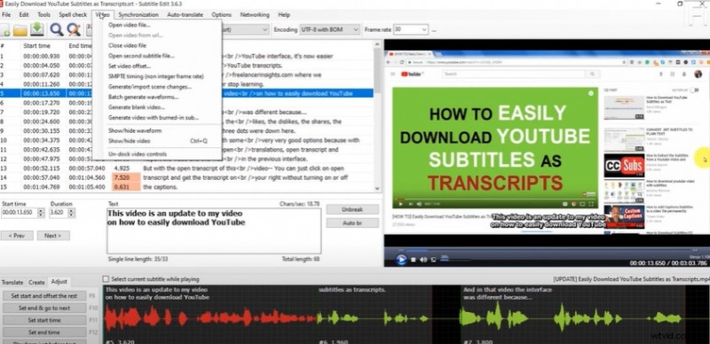This screenshot has height=344, width=710.
Task: Switch to the Adjust tab
Action: [x=59, y=282]
